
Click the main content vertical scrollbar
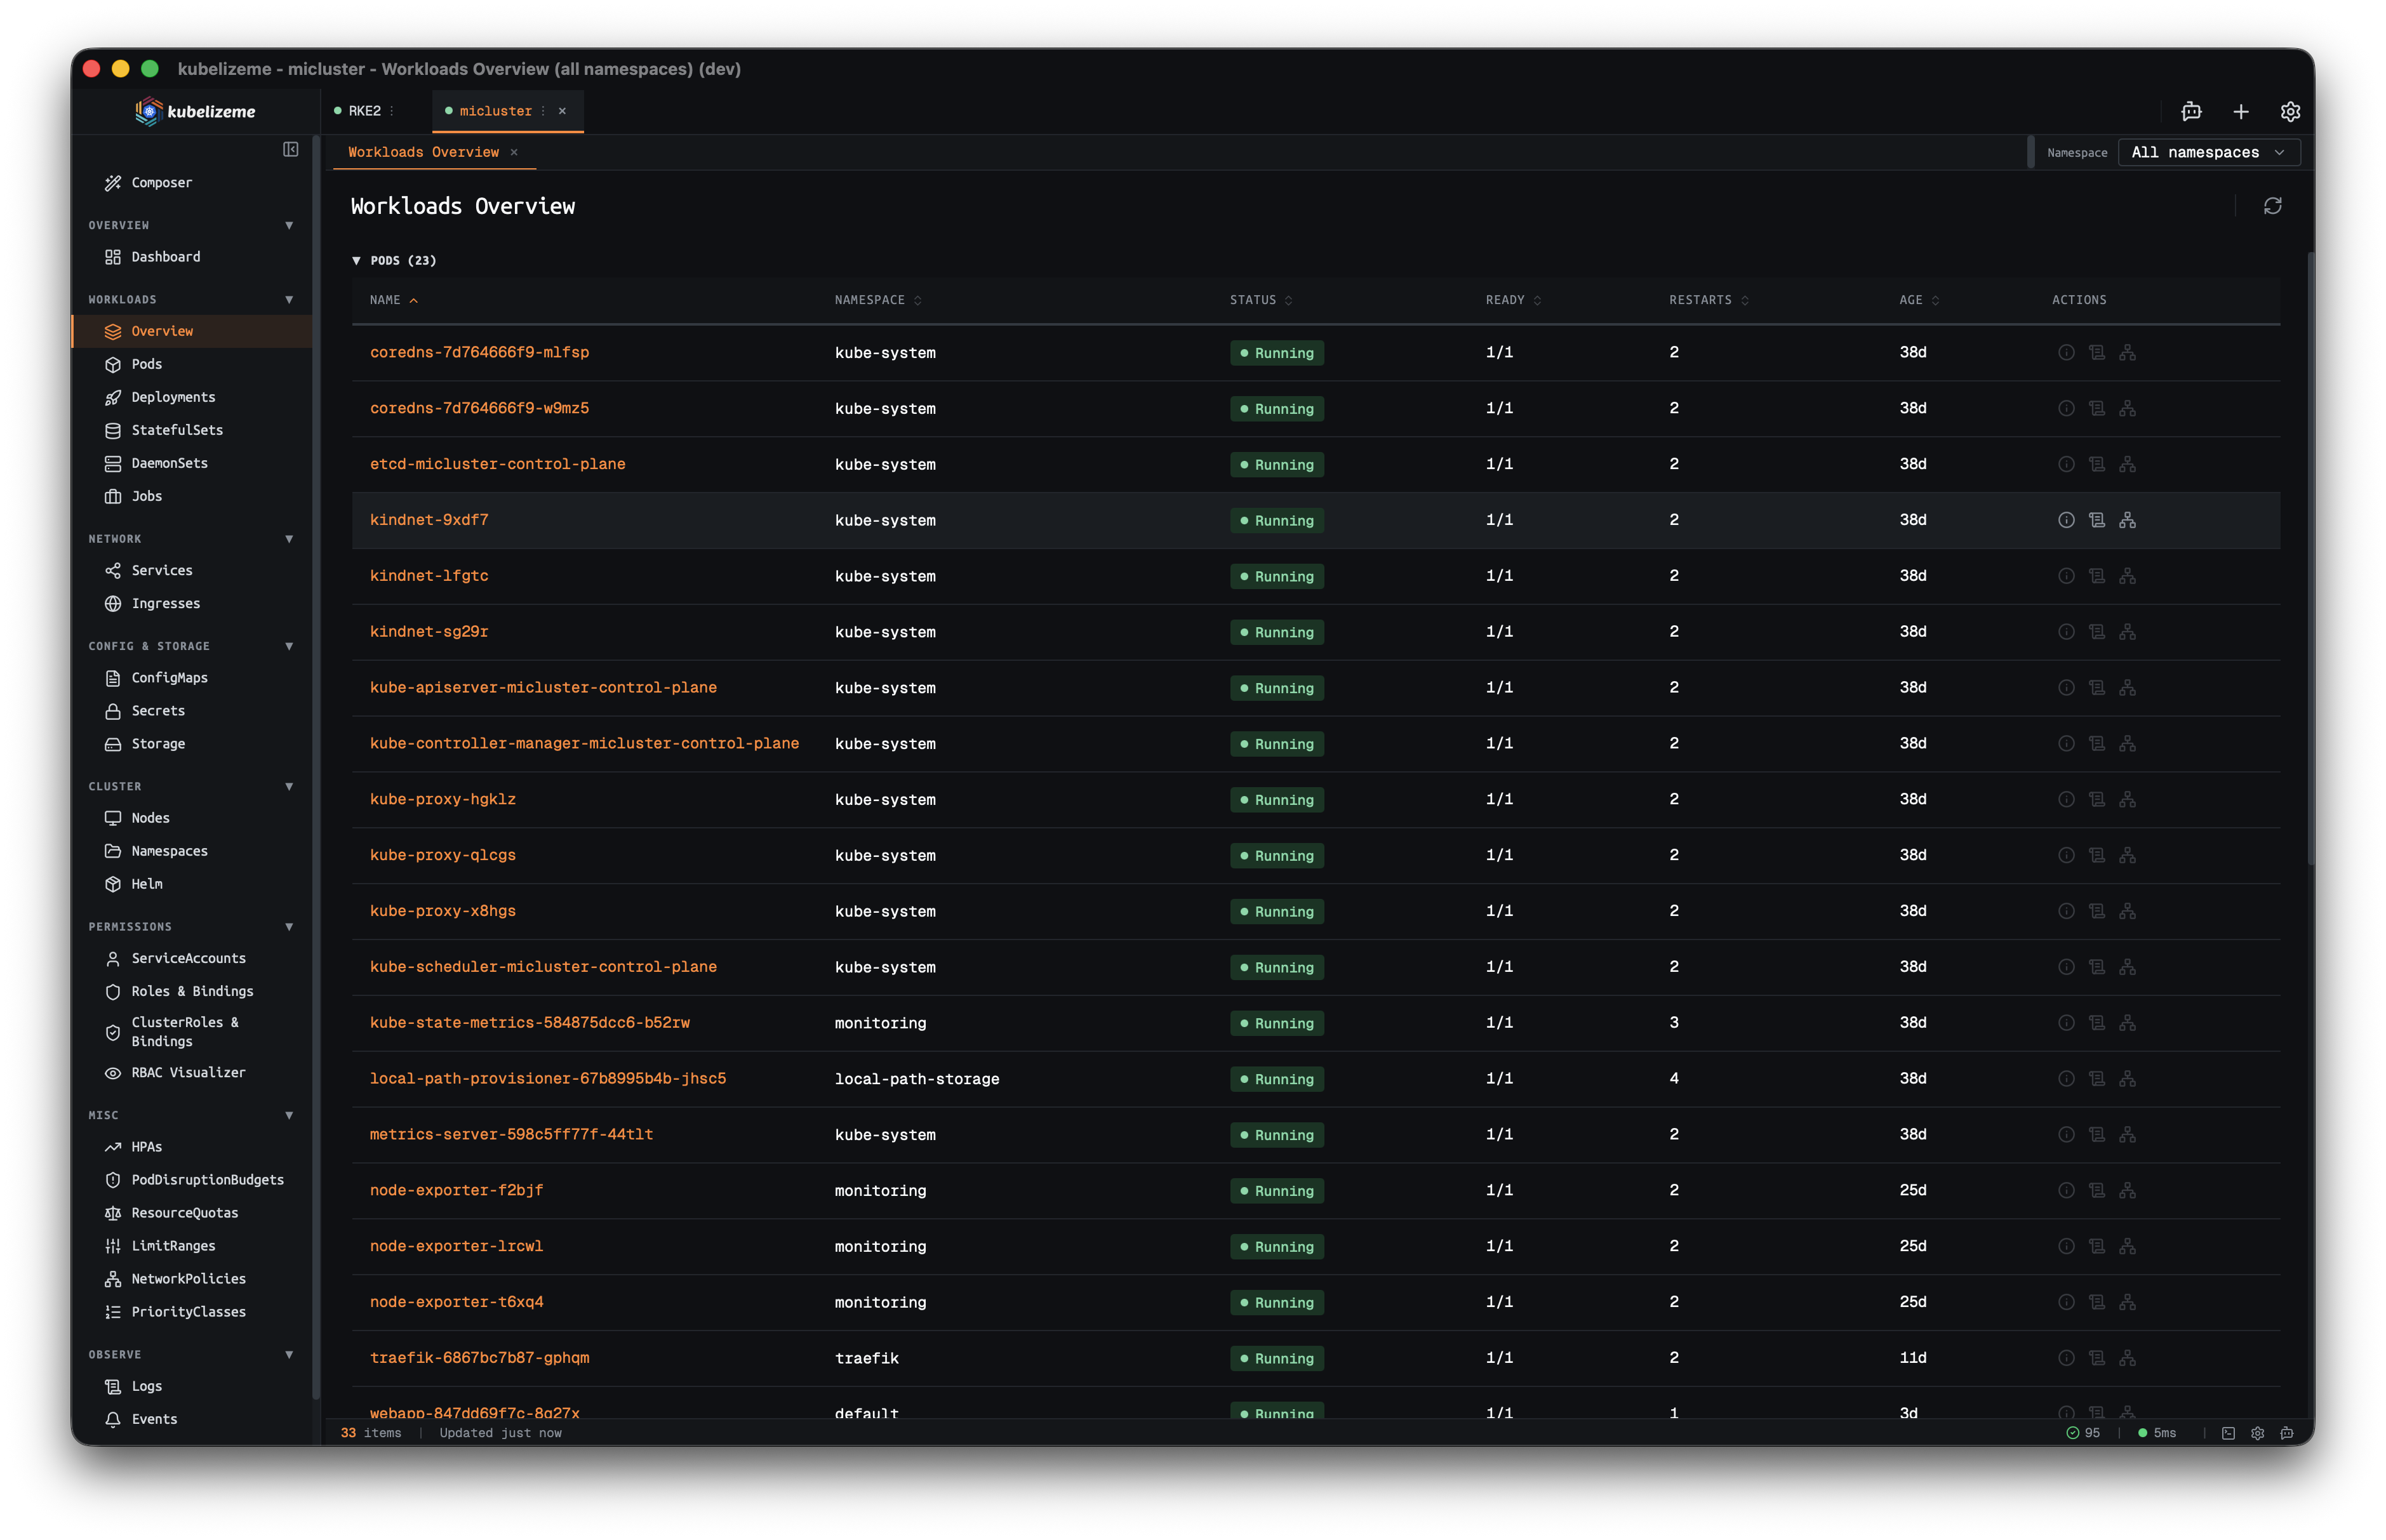[2310, 560]
